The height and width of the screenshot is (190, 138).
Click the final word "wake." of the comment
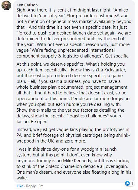click(22, 178)
